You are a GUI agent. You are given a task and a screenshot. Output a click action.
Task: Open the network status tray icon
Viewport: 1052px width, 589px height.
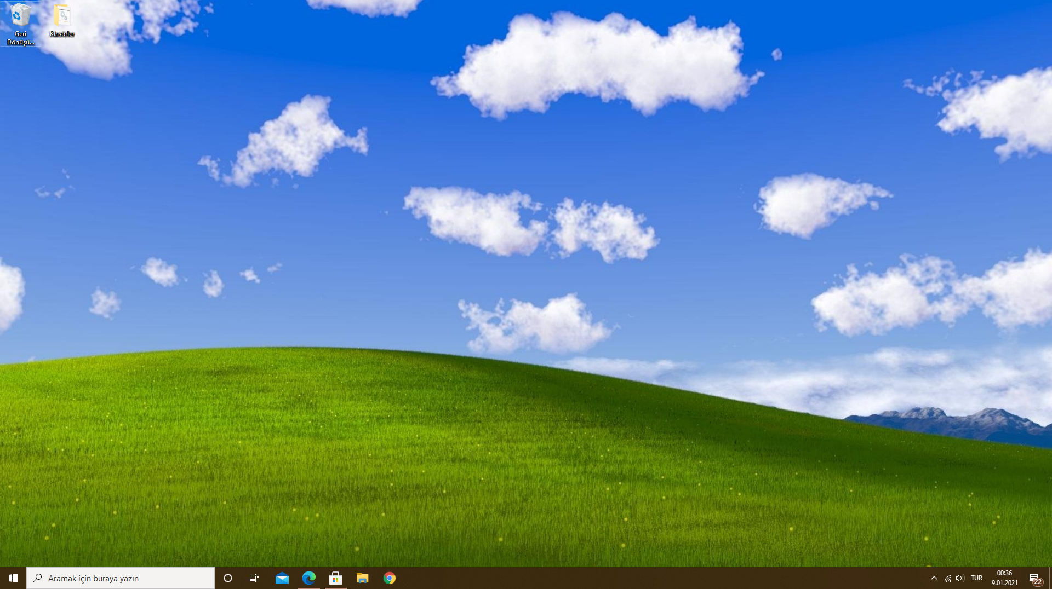[x=948, y=578]
